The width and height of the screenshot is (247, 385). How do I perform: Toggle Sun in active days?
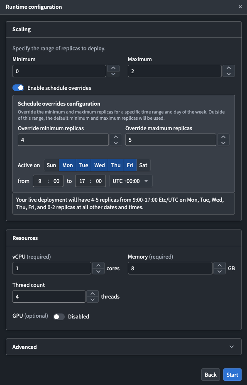51,165
